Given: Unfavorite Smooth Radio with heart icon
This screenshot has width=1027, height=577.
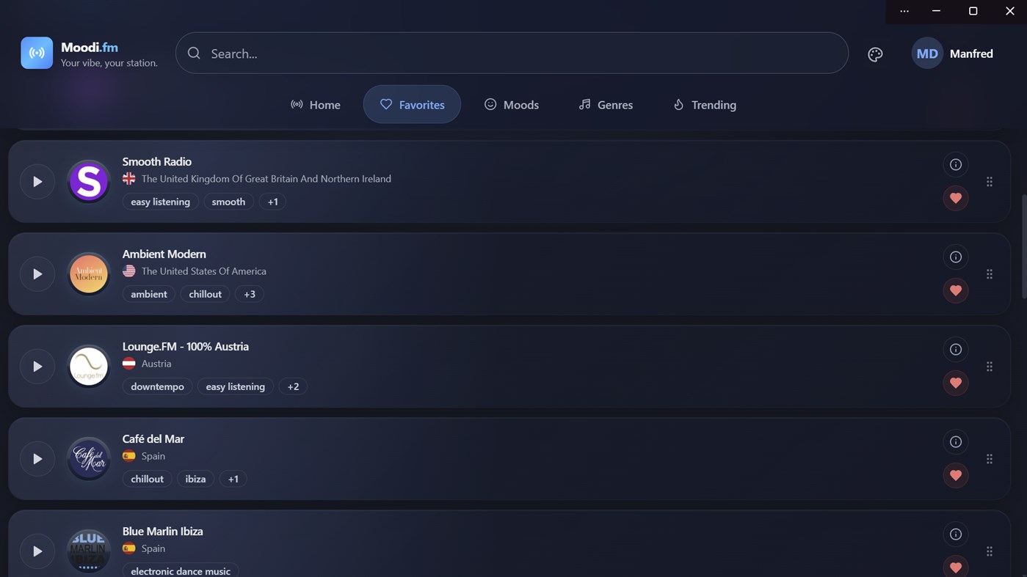Looking at the screenshot, I should click(956, 198).
